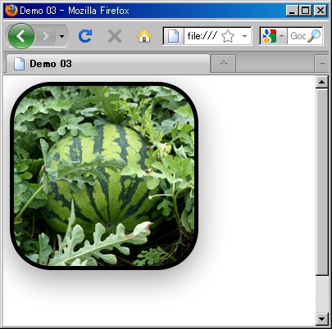Click the magnifying glass search icon
Viewport: 332px width, 329px height.
pyautogui.click(x=314, y=36)
